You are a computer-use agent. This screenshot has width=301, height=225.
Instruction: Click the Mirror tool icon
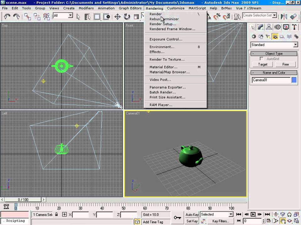pyautogui.click(x=284, y=17)
